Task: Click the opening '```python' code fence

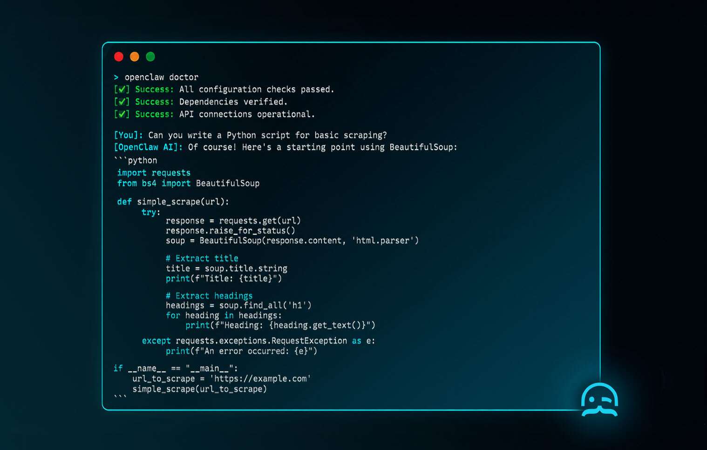Action: pos(136,160)
